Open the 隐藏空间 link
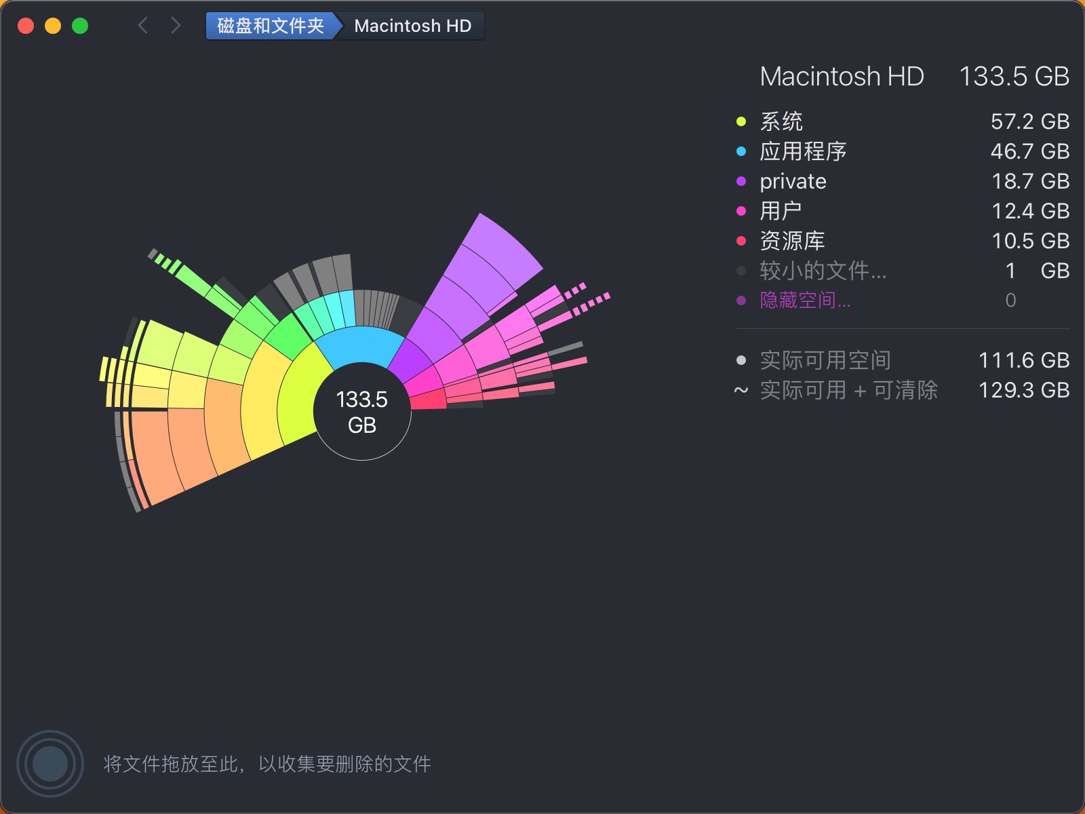The width and height of the screenshot is (1085, 814). click(805, 301)
